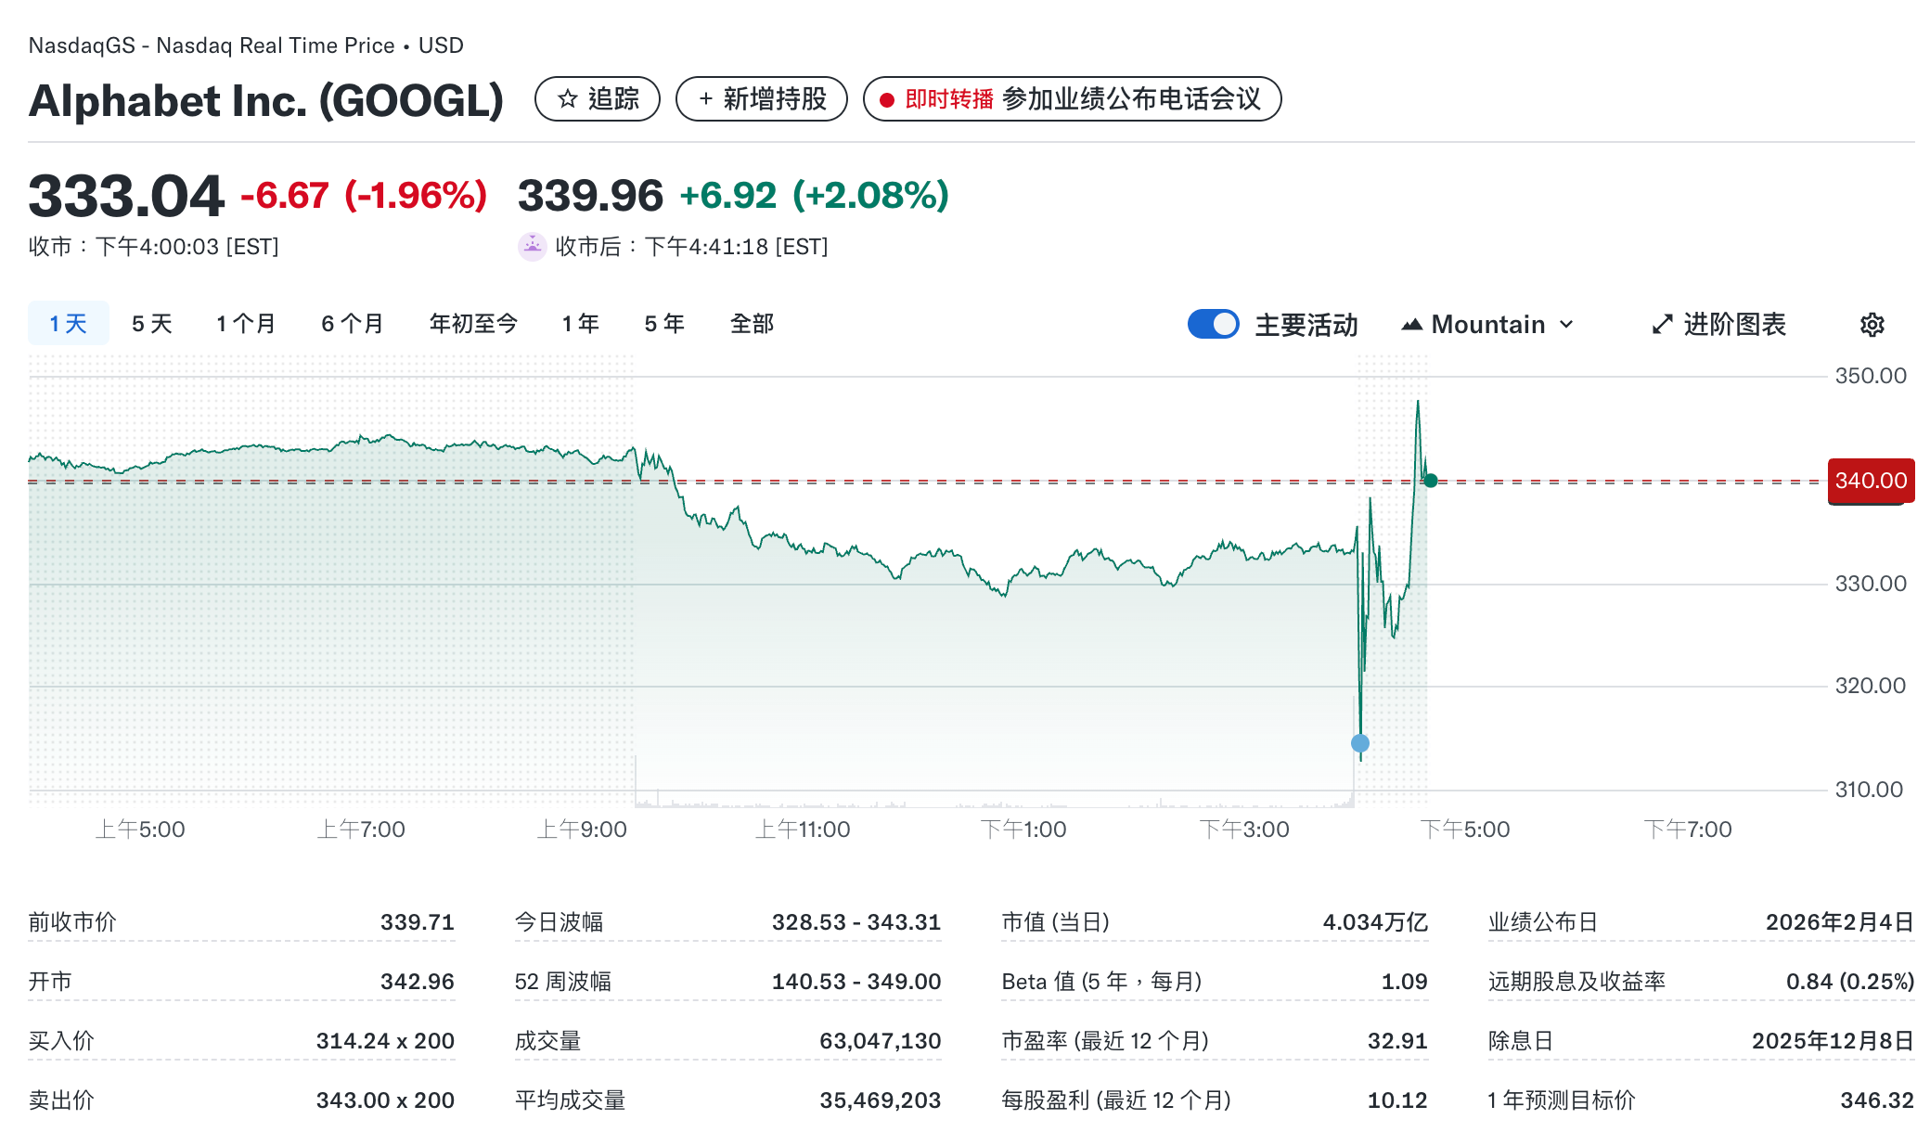The height and width of the screenshot is (1132, 1930).
Task: Open 参加业绩公布电话会议 link
Action: [x=1133, y=99]
